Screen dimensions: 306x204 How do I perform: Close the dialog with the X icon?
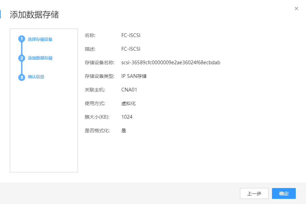(x=296, y=8)
